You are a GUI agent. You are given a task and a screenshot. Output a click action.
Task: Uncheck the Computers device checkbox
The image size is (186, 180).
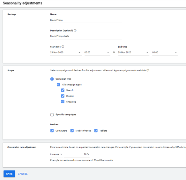(x=52, y=131)
